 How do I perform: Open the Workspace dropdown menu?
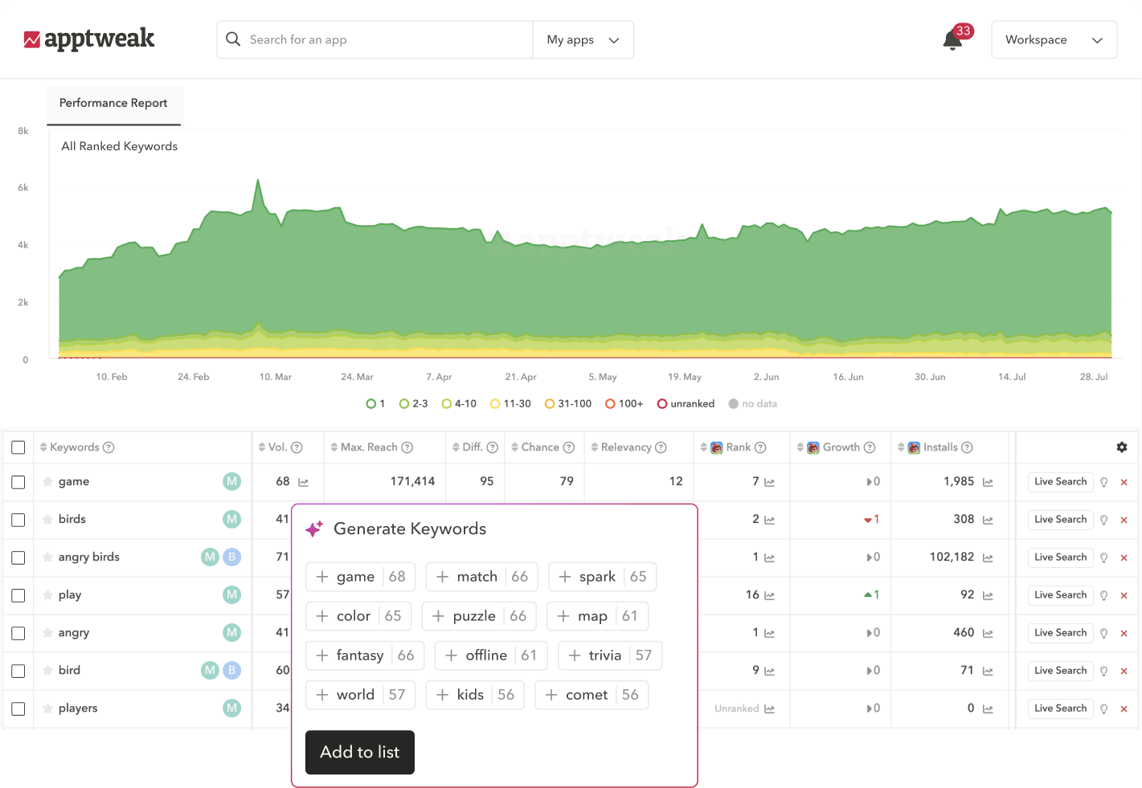click(1054, 40)
